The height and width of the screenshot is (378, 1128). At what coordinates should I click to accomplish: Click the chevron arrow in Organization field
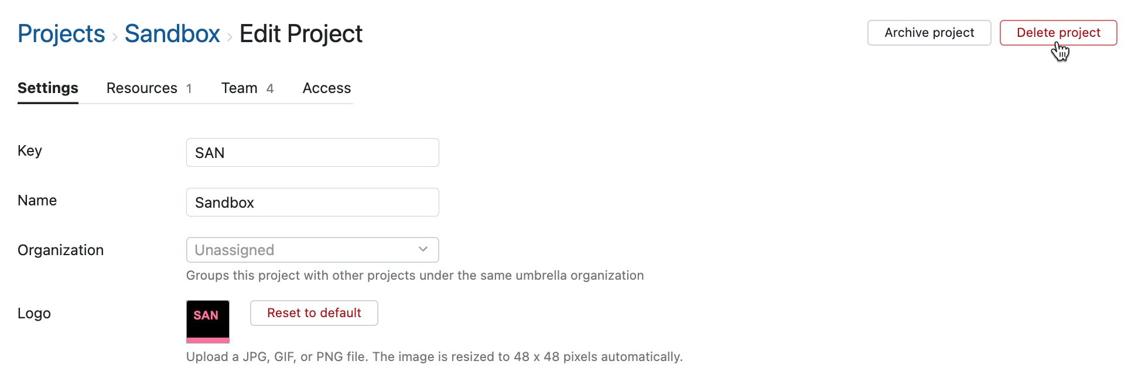point(423,249)
